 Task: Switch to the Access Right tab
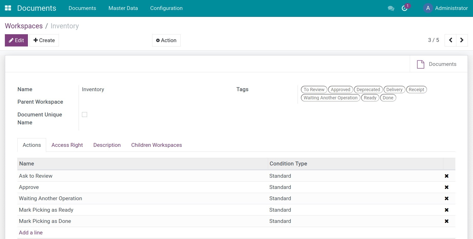click(x=67, y=145)
